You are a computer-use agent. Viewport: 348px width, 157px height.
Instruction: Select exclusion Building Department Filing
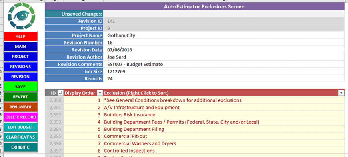pos(224,129)
